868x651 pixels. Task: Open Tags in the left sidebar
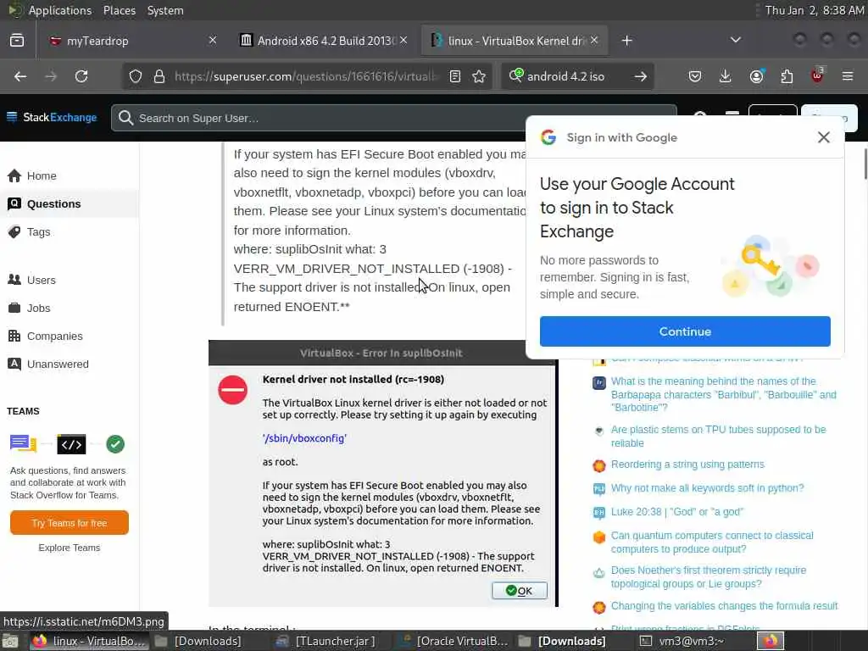(39, 232)
